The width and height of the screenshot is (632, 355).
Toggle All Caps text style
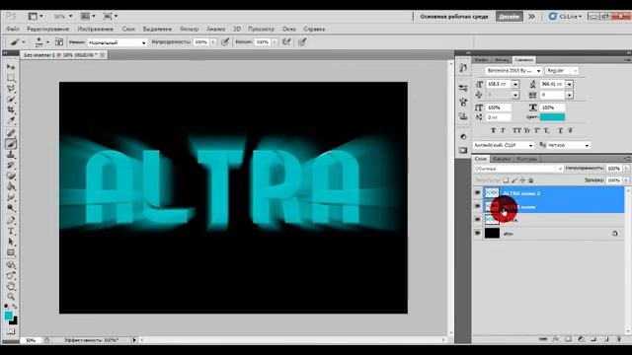pos(516,130)
